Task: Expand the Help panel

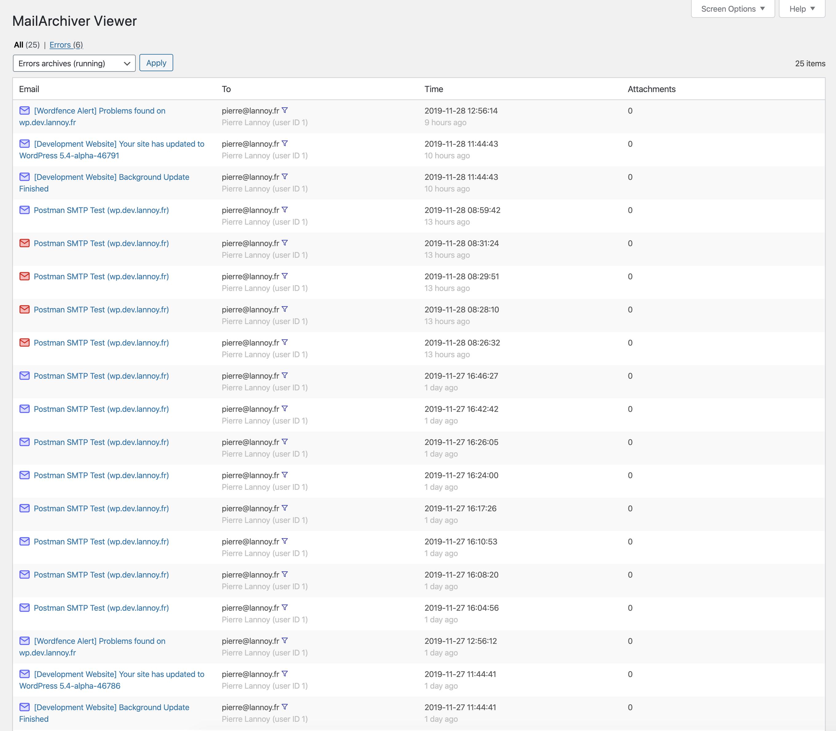Action: click(802, 9)
